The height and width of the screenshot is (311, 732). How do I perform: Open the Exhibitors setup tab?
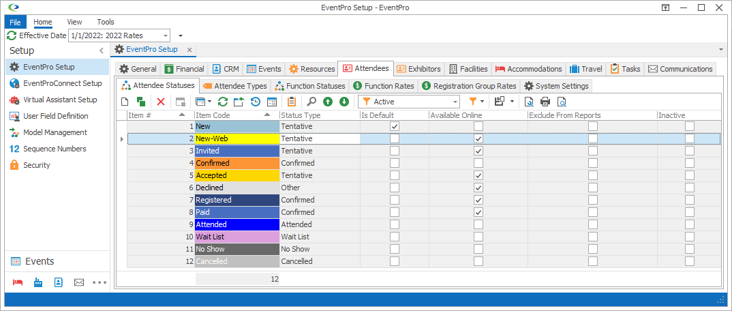[x=418, y=69]
